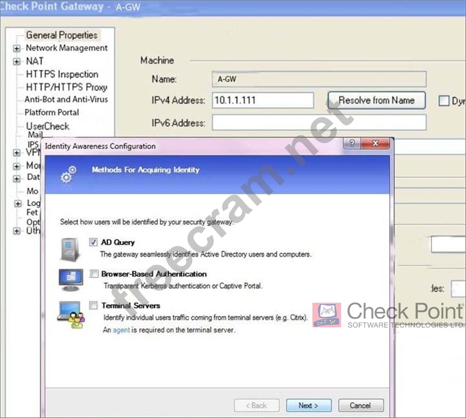Click the 'Terminal Servers' label text
Screen dimensions: 466x418
coord(131,306)
